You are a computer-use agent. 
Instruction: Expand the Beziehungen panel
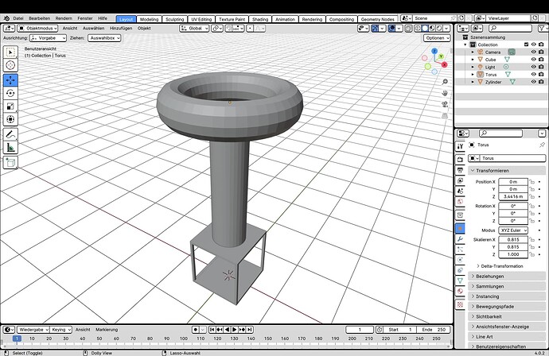(x=507, y=277)
